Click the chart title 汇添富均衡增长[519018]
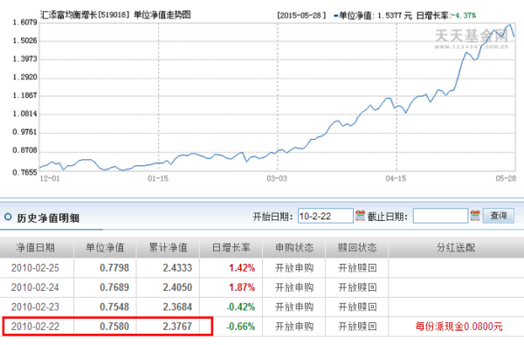Screen dimensions: 524x345 [85, 15]
